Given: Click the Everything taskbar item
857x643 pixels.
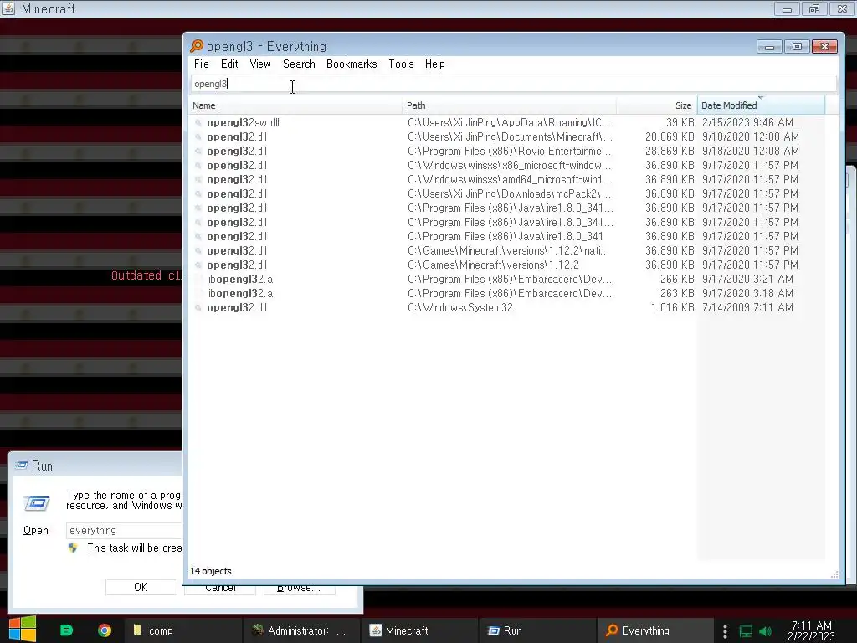Looking at the screenshot, I should (654, 630).
